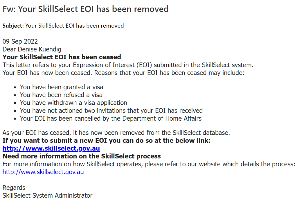Open the bold skillselect.gov.au link
Viewport: 299px width, 200px height.
click(51, 149)
